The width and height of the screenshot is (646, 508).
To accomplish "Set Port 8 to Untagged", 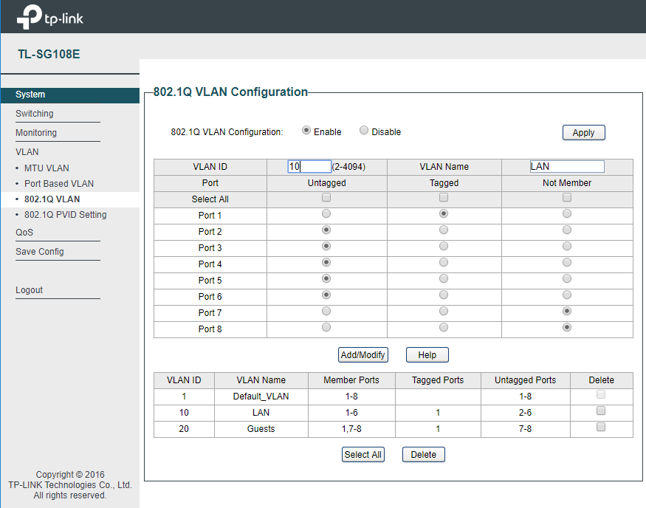I will (326, 328).
